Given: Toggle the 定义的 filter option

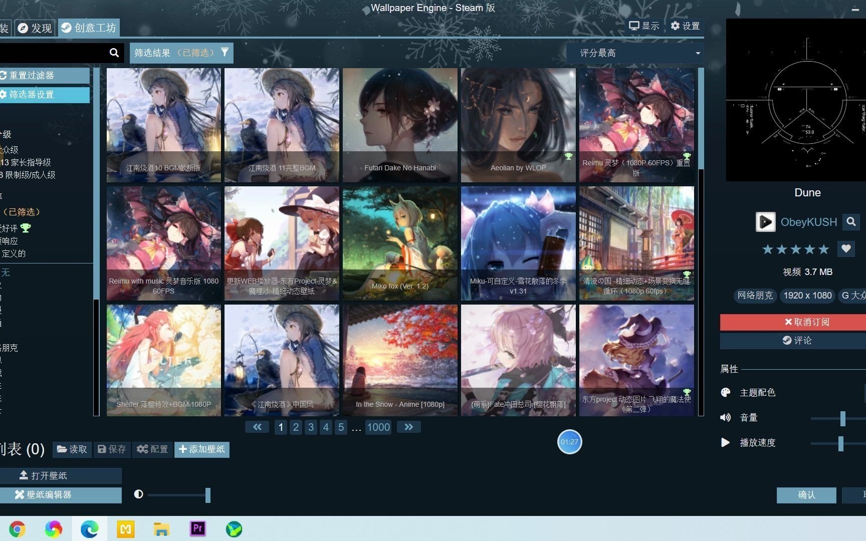Looking at the screenshot, I should tap(13, 253).
